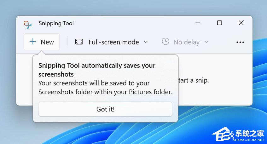267x144 pixels.
Task: Click the clock delay icon
Action: 165,42
